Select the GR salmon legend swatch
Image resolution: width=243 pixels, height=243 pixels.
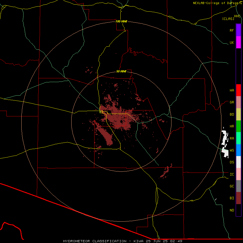[238, 102]
